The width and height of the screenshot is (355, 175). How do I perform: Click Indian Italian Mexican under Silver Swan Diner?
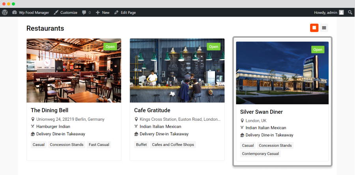pyautogui.click(x=266, y=128)
